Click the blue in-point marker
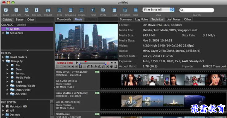227x118 pixels. [x=80, y=64]
